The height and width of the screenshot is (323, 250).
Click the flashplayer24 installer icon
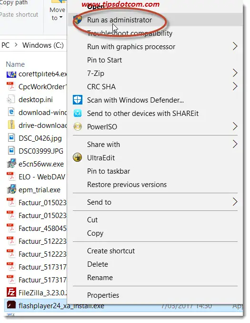point(11,305)
